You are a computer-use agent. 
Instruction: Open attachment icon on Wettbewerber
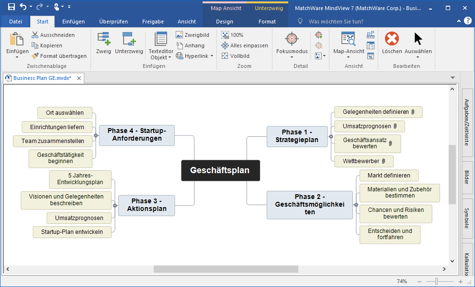pos(384,161)
